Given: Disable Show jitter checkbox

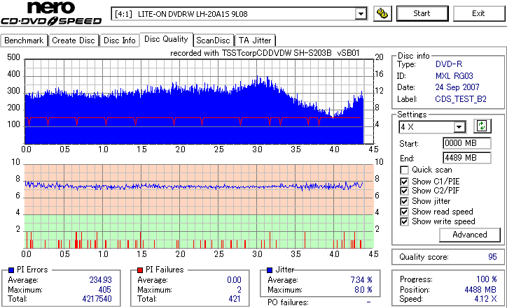Looking at the screenshot, I should pyautogui.click(x=404, y=201).
